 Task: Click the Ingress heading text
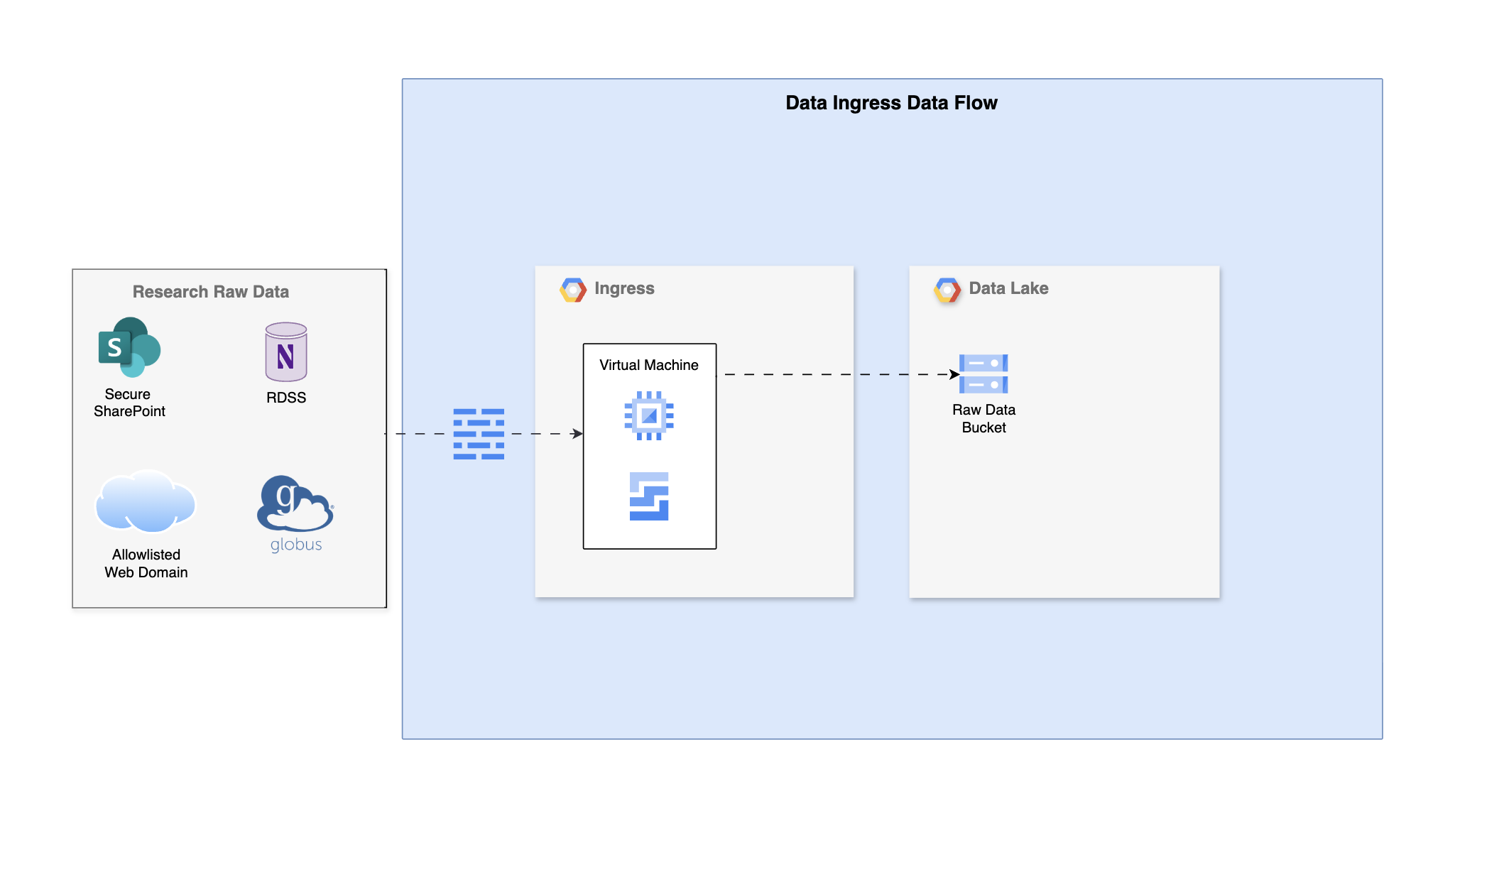(624, 288)
